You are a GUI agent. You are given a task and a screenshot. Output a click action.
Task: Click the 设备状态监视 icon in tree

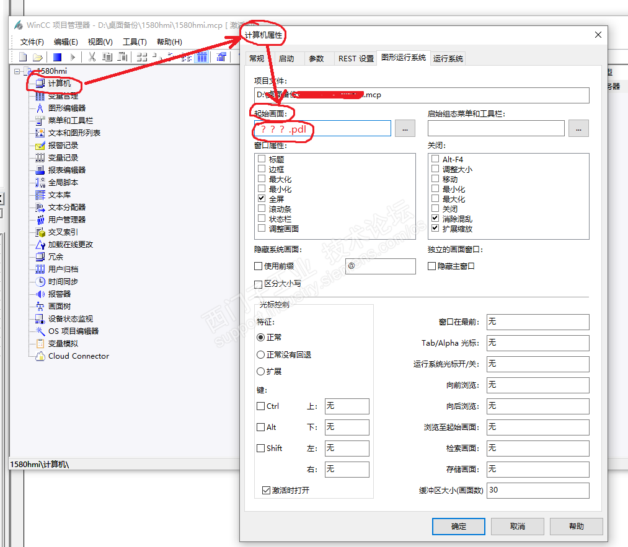click(x=40, y=319)
